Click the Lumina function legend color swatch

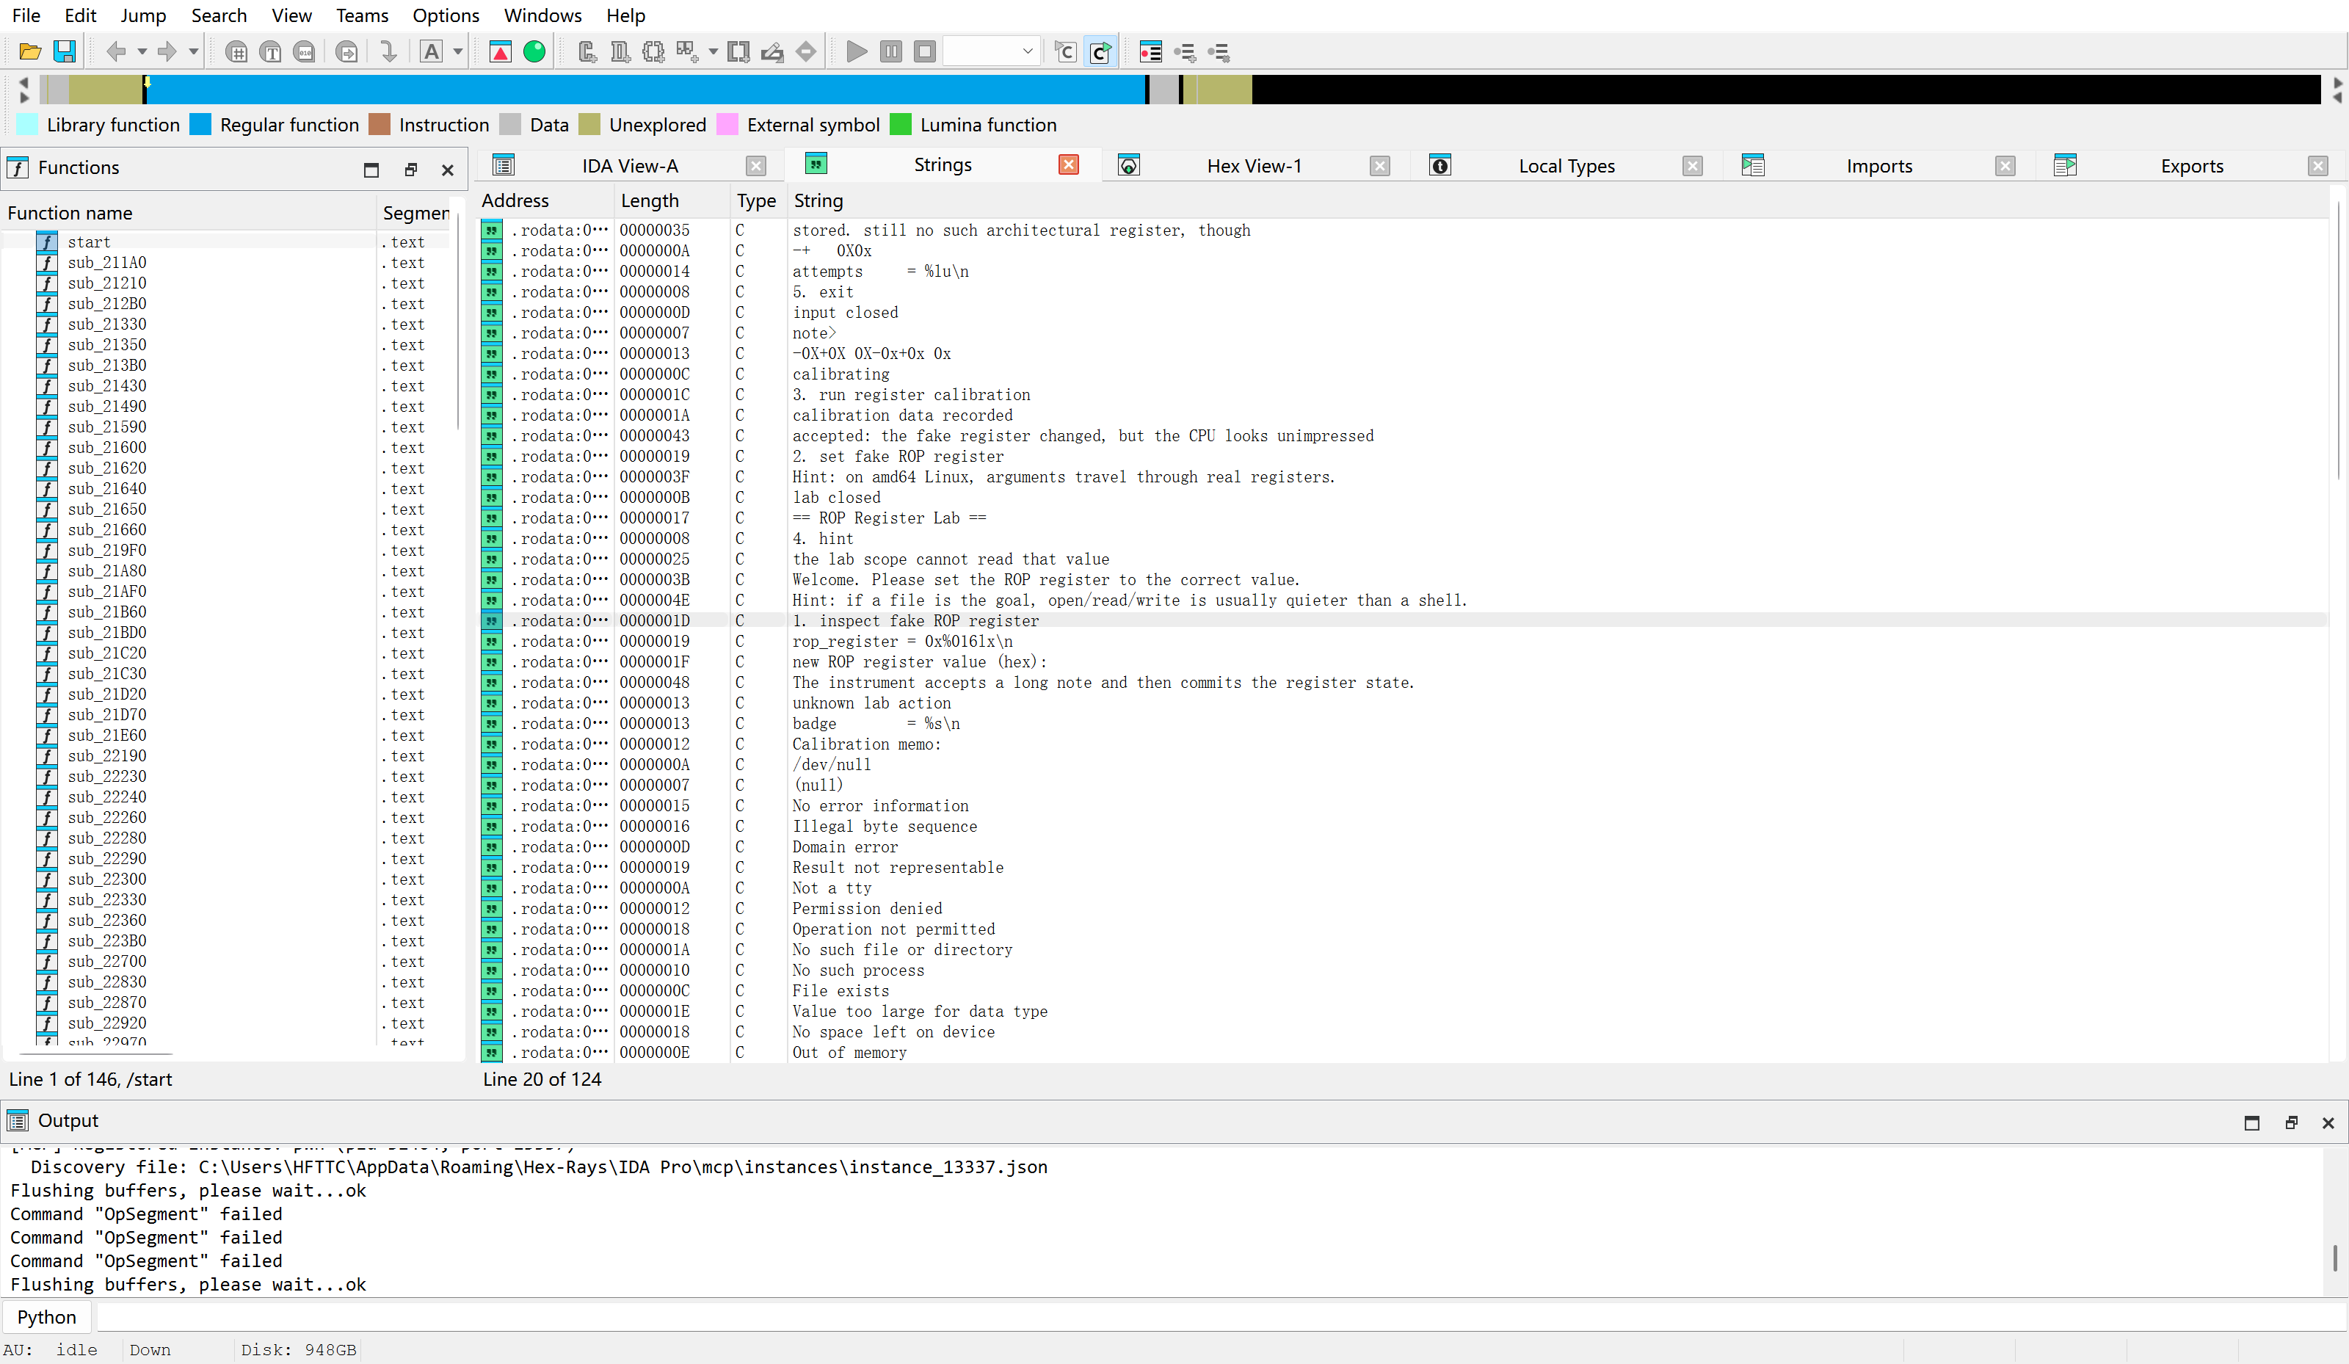901,125
